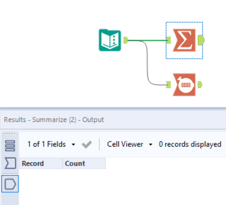Click the gray checkmark apply button
The height and width of the screenshot is (205, 226).
tap(87, 145)
